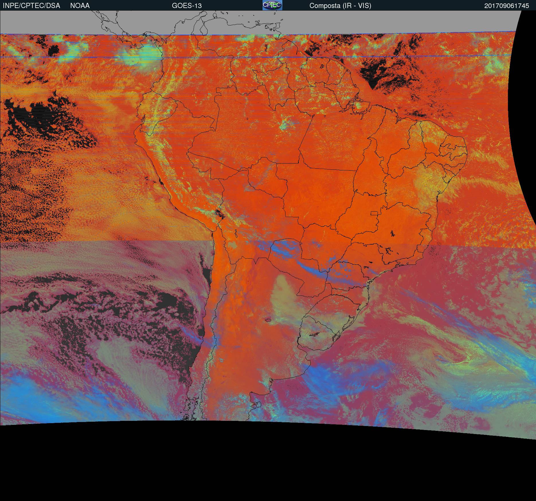Click Lake Titicaca on the Peru-Bolivia border

[219, 213]
